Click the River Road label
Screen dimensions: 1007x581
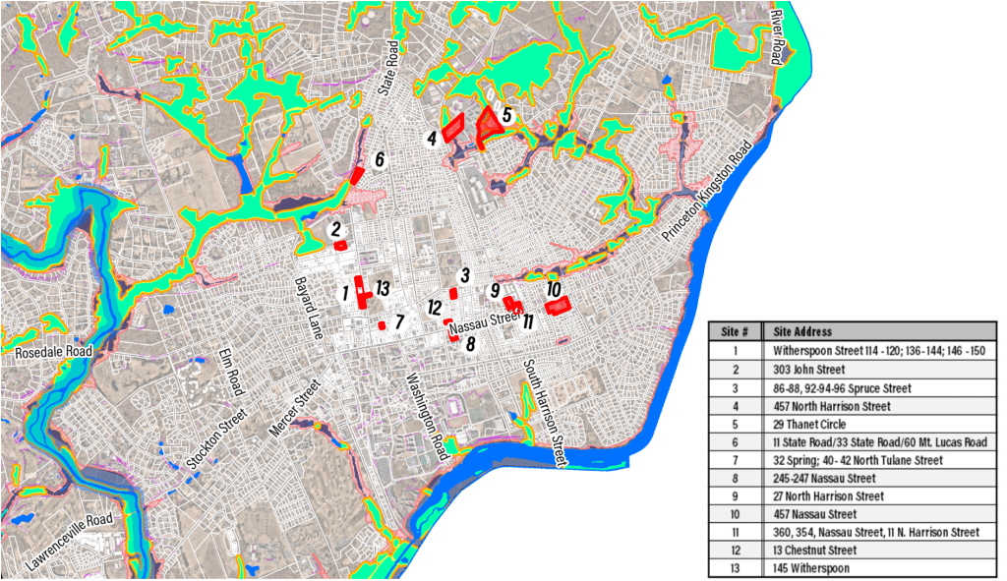[x=776, y=37]
